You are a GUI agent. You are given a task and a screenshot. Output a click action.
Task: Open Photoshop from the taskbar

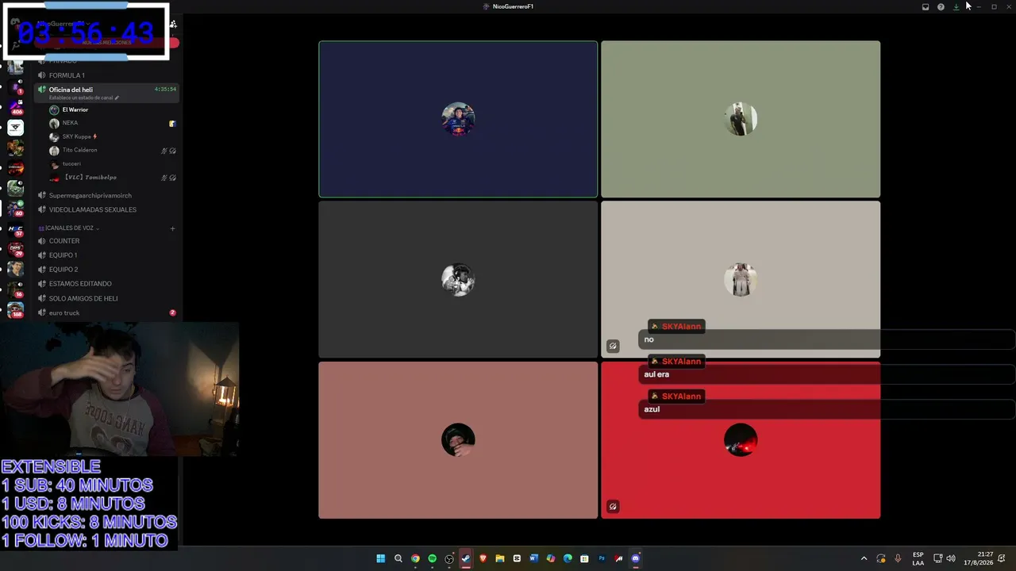coord(602,558)
